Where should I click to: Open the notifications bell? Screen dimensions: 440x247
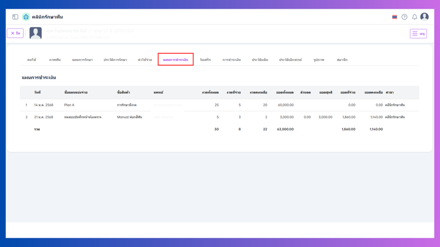[x=415, y=17]
